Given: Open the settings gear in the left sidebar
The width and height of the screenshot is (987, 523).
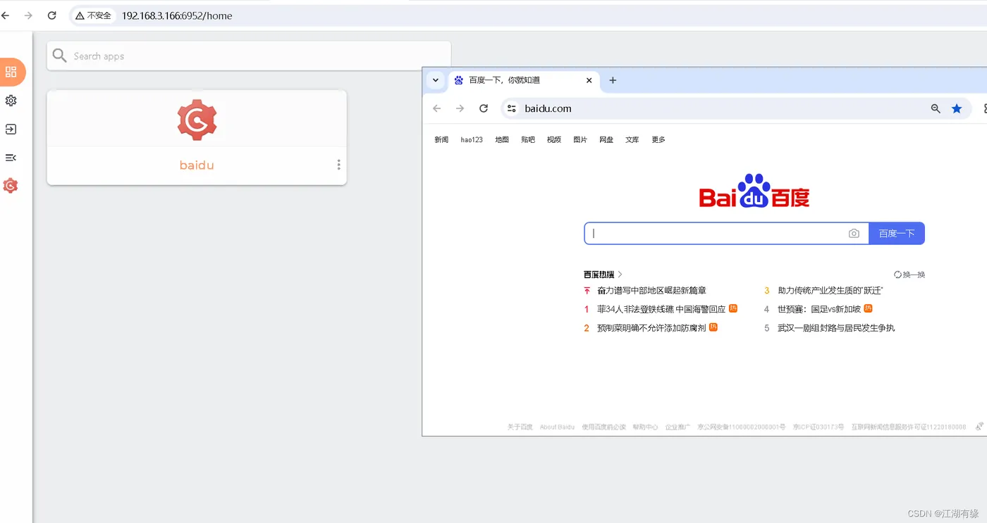Looking at the screenshot, I should click(x=11, y=101).
